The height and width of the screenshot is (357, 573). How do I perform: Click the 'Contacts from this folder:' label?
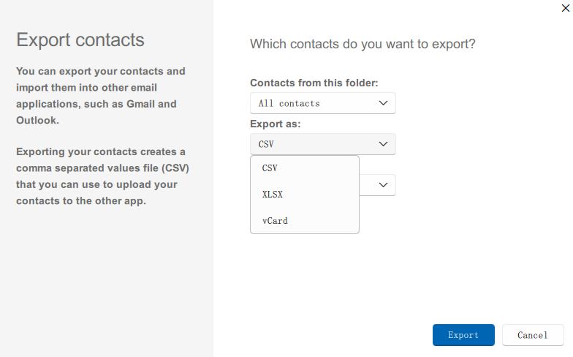(x=314, y=83)
